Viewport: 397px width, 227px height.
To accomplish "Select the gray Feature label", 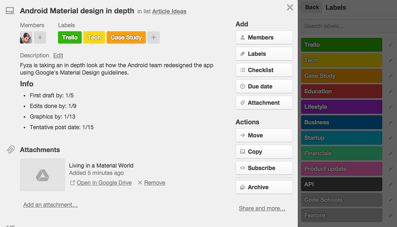I will (x=341, y=215).
